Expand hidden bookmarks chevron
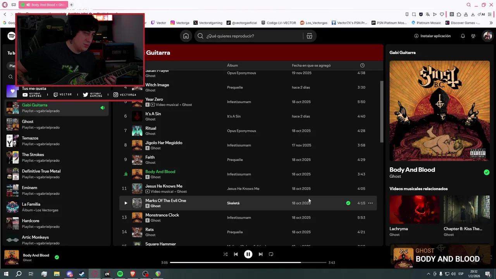Image resolution: width=496 pixels, height=279 pixels. point(491,23)
